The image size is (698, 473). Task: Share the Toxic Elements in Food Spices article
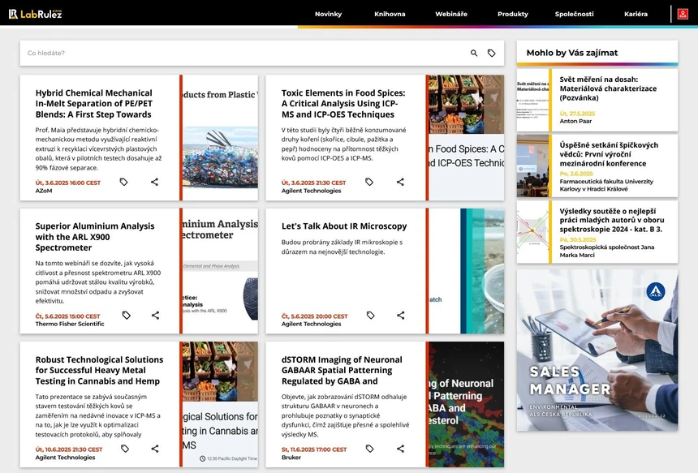[x=401, y=182]
